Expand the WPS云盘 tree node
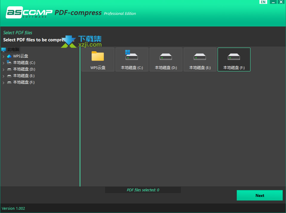Screen dimensions: 286x213 pos(4,57)
